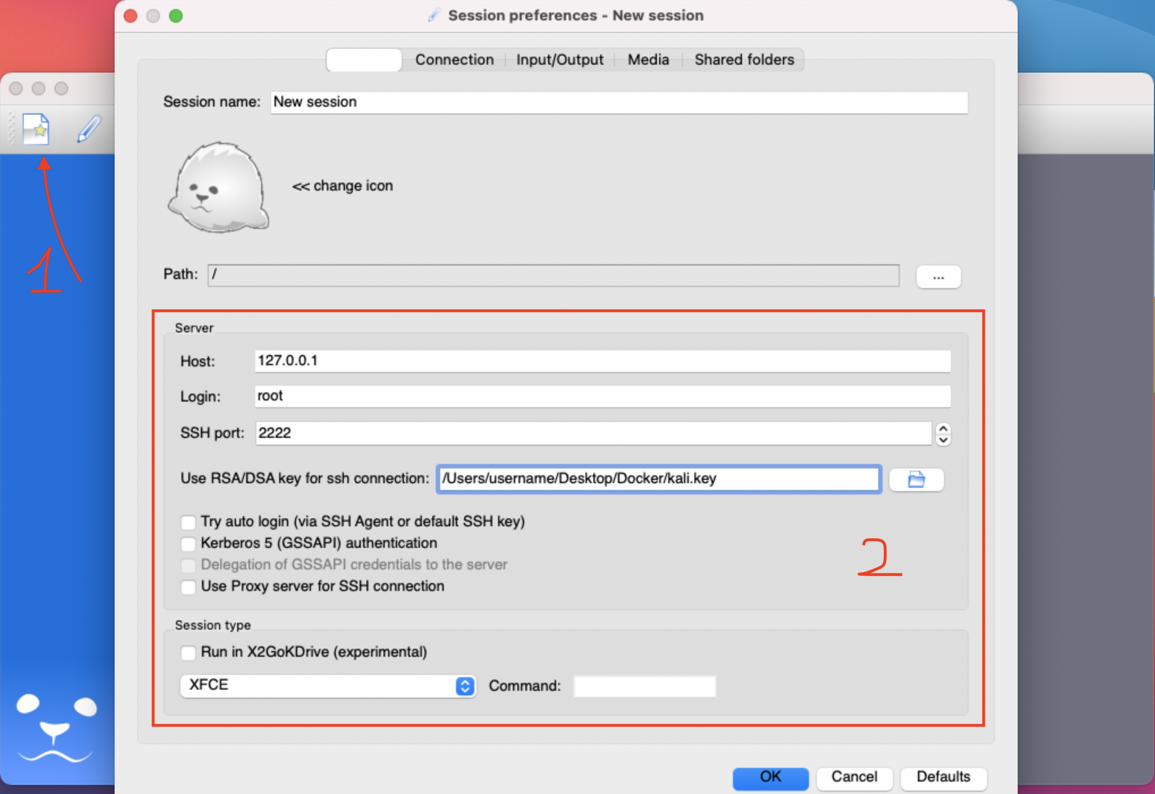The image size is (1155, 794).
Task: Open RSA key file browser folder icon
Action: tap(916, 479)
